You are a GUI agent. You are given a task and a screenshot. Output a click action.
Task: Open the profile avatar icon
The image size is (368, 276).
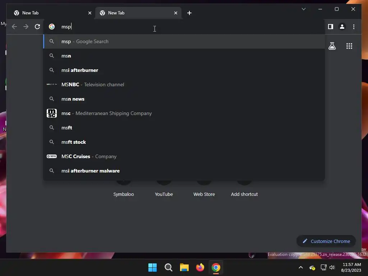click(342, 27)
